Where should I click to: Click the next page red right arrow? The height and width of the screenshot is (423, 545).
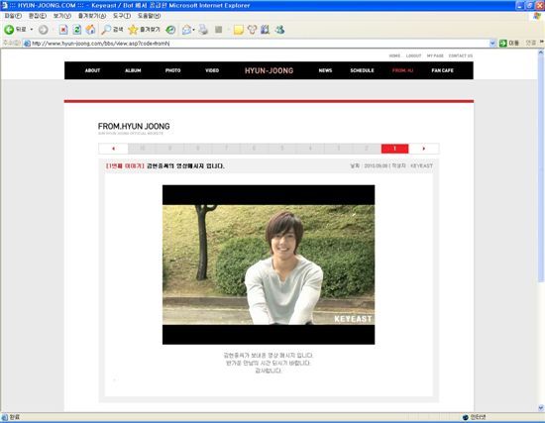click(x=424, y=149)
